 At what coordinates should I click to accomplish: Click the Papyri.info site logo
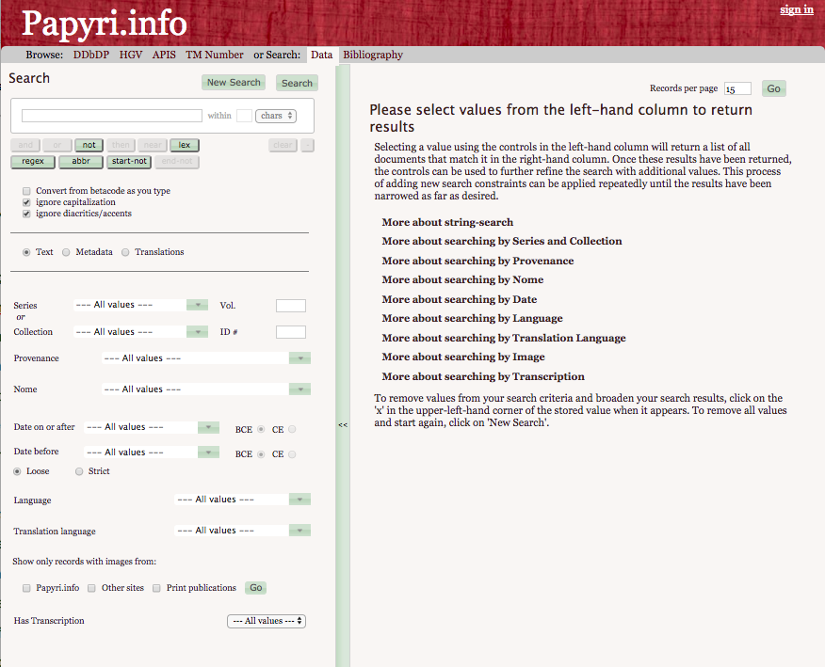(105, 24)
